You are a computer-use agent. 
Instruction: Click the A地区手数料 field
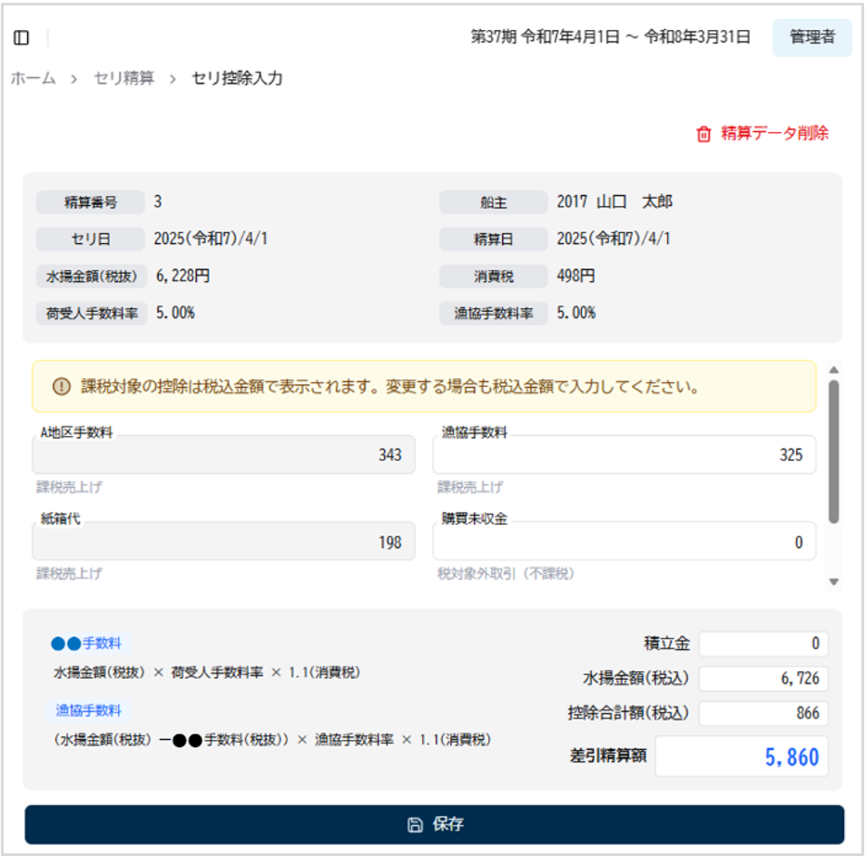(x=223, y=455)
